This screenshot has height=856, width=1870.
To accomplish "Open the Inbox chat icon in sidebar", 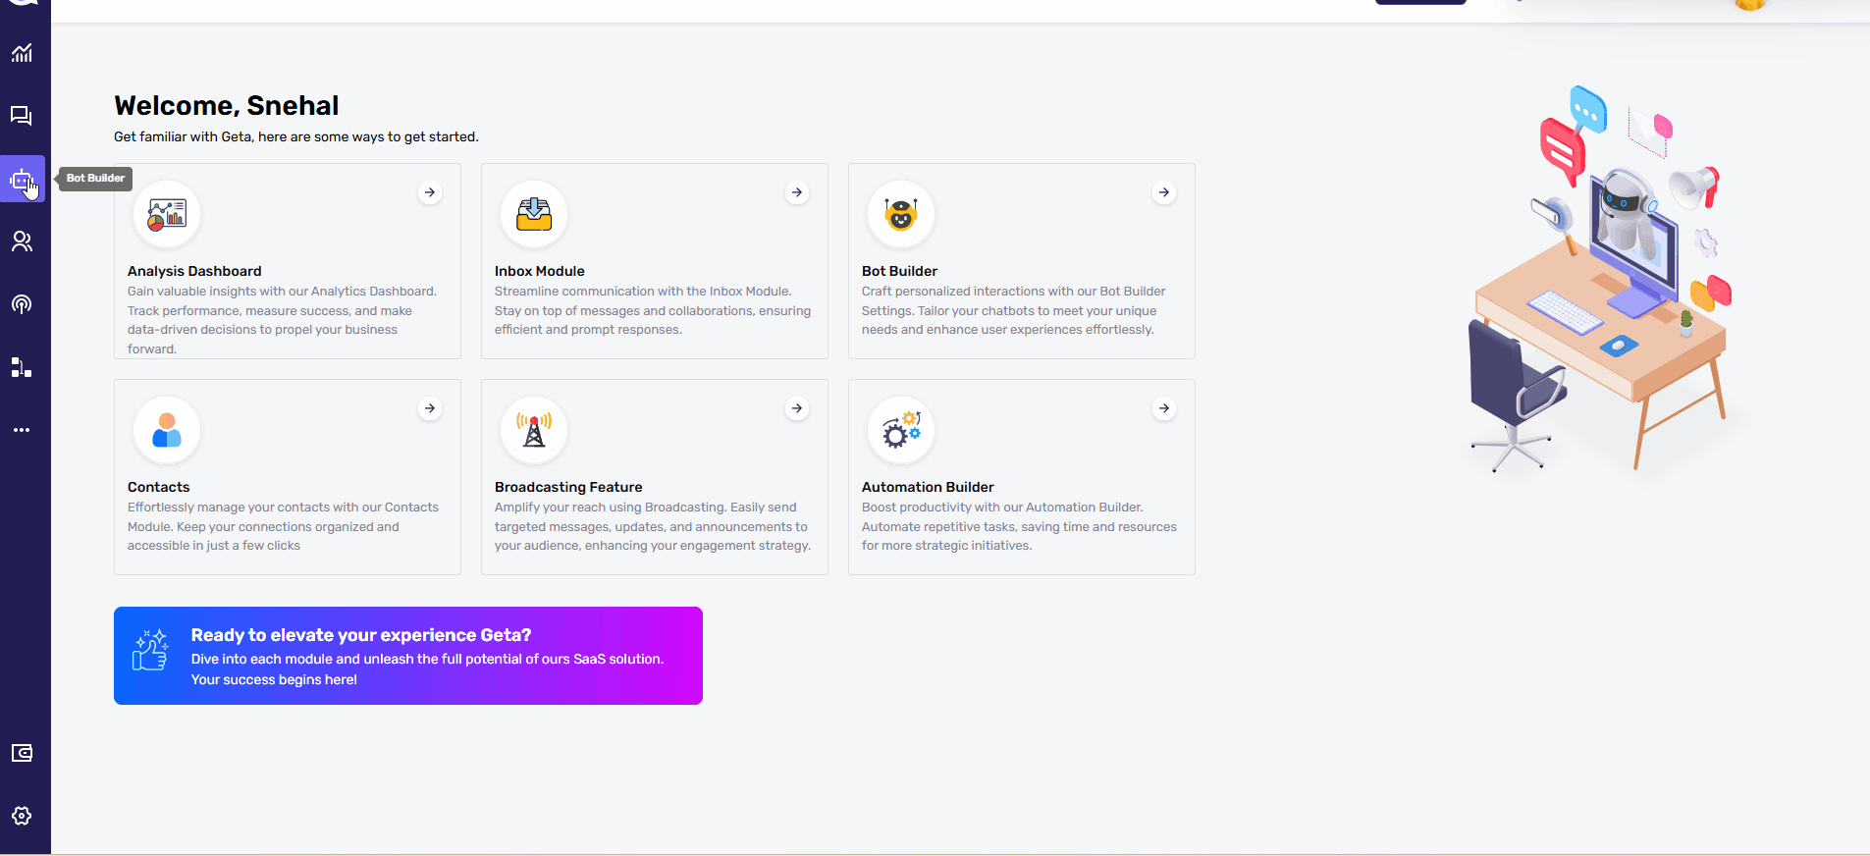I will (x=22, y=116).
